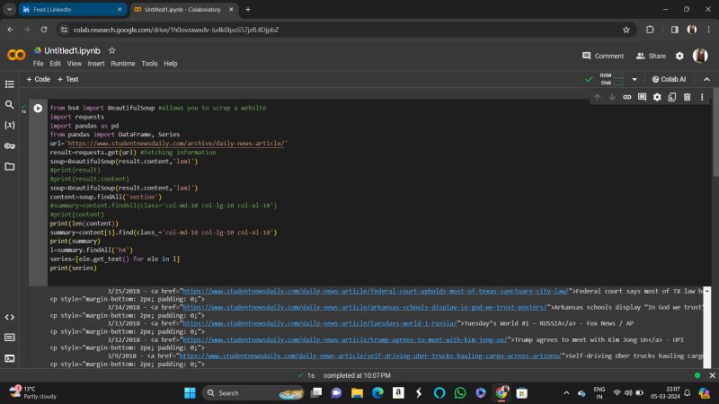Open cell editor settings gear

click(x=657, y=97)
